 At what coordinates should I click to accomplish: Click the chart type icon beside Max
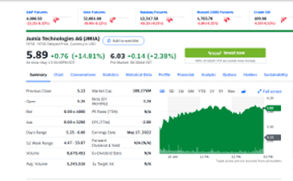244,91
